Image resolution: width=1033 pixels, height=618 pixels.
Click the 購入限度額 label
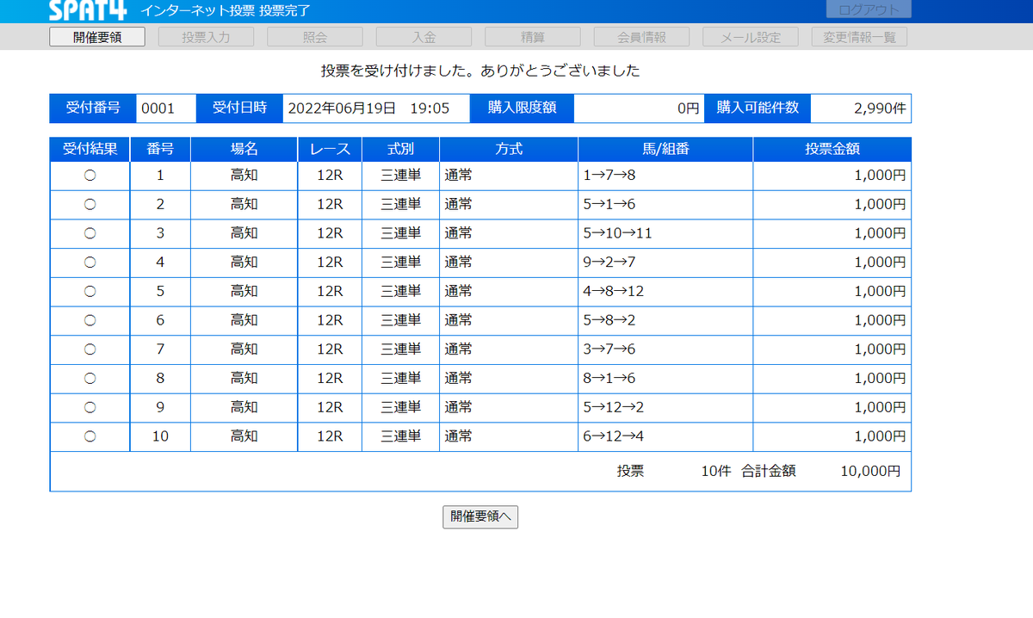coord(522,108)
